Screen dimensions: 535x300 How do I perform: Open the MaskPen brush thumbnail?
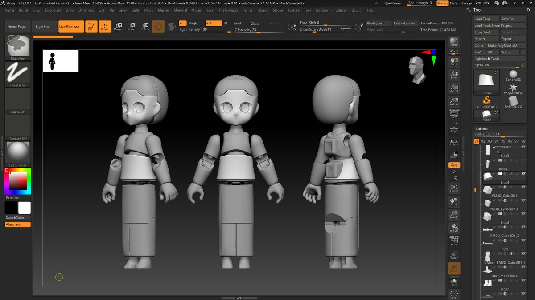tap(18, 46)
